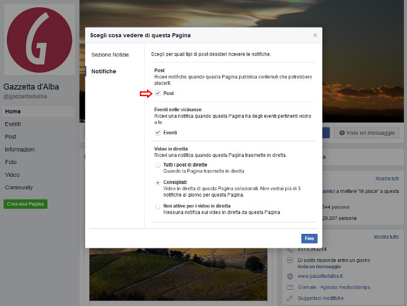This screenshot has width=407, height=306.
Task: Select 'Tutti i post di dirette' radio option
Action: point(158,165)
